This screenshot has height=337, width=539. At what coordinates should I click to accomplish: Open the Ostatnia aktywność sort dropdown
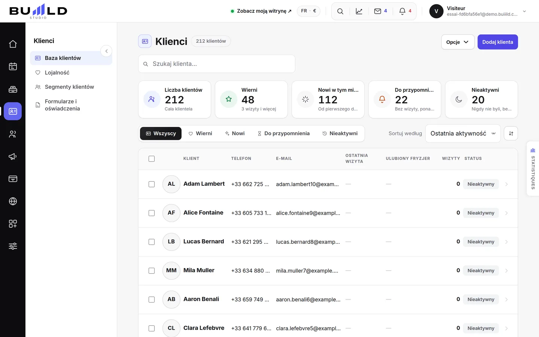(463, 133)
